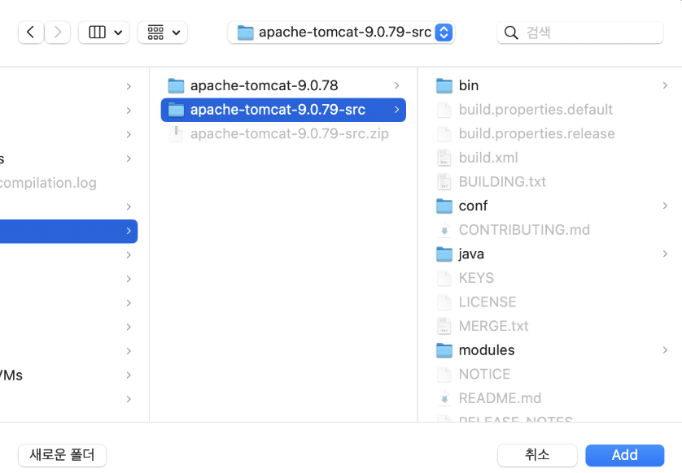Viewport: 682px width, 473px height.
Task: Select the apache-tomcat-9.0.78 folder
Action: [x=283, y=85]
